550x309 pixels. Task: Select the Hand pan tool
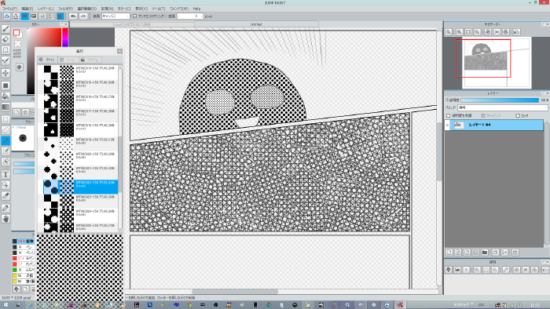pyautogui.click(x=5, y=219)
